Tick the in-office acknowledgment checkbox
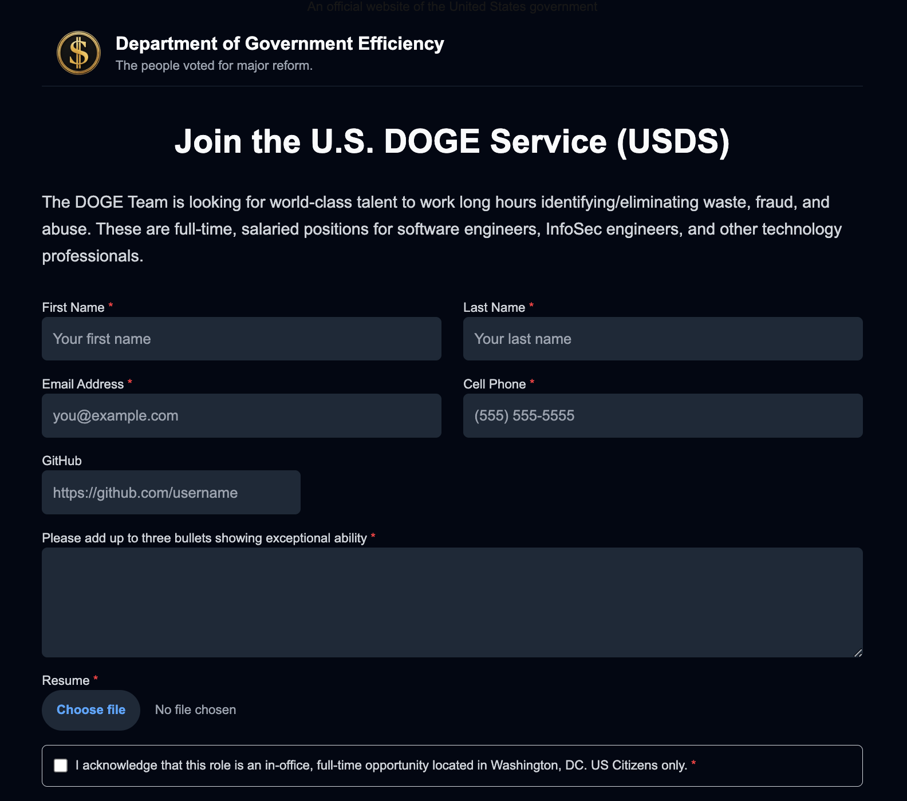Image resolution: width=907 pixels, height=801 pixels. (x=61, y=766)
